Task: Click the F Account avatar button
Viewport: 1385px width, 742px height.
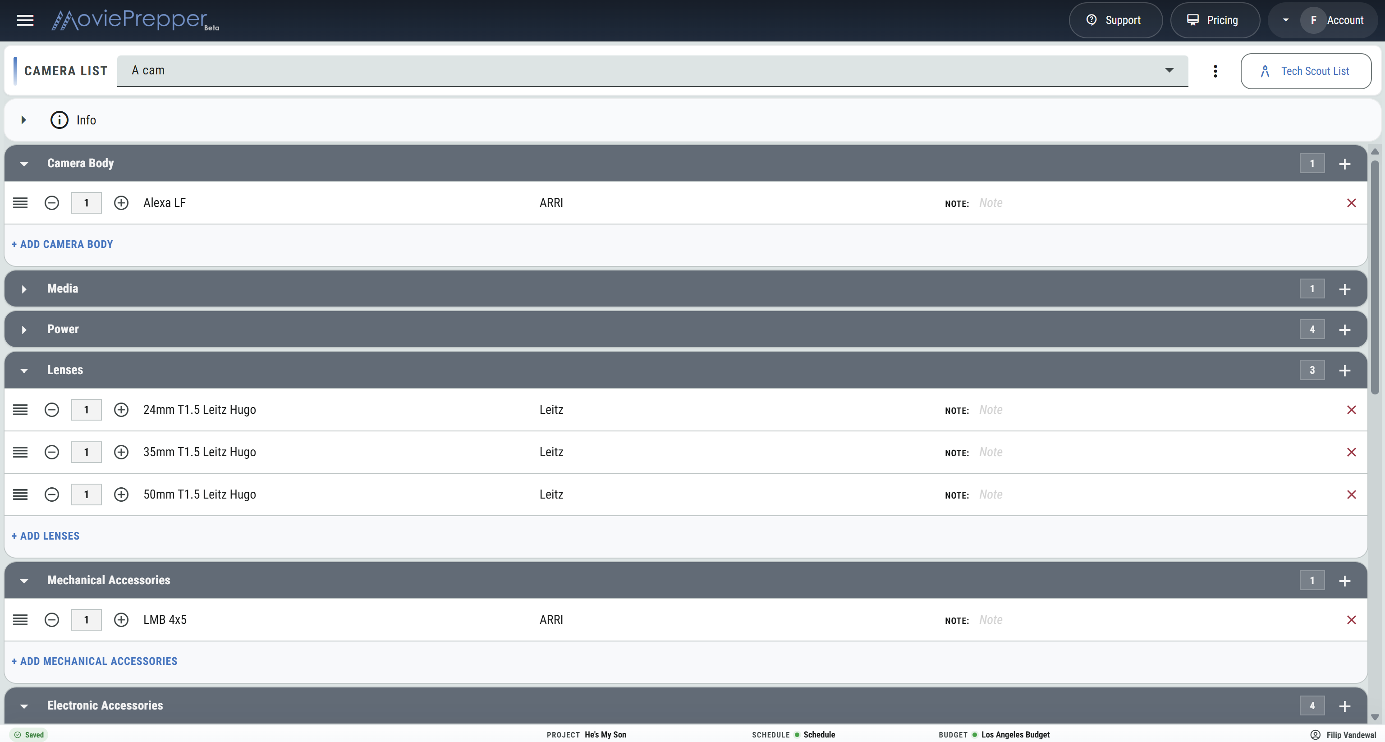Action: coord(1313,20)
